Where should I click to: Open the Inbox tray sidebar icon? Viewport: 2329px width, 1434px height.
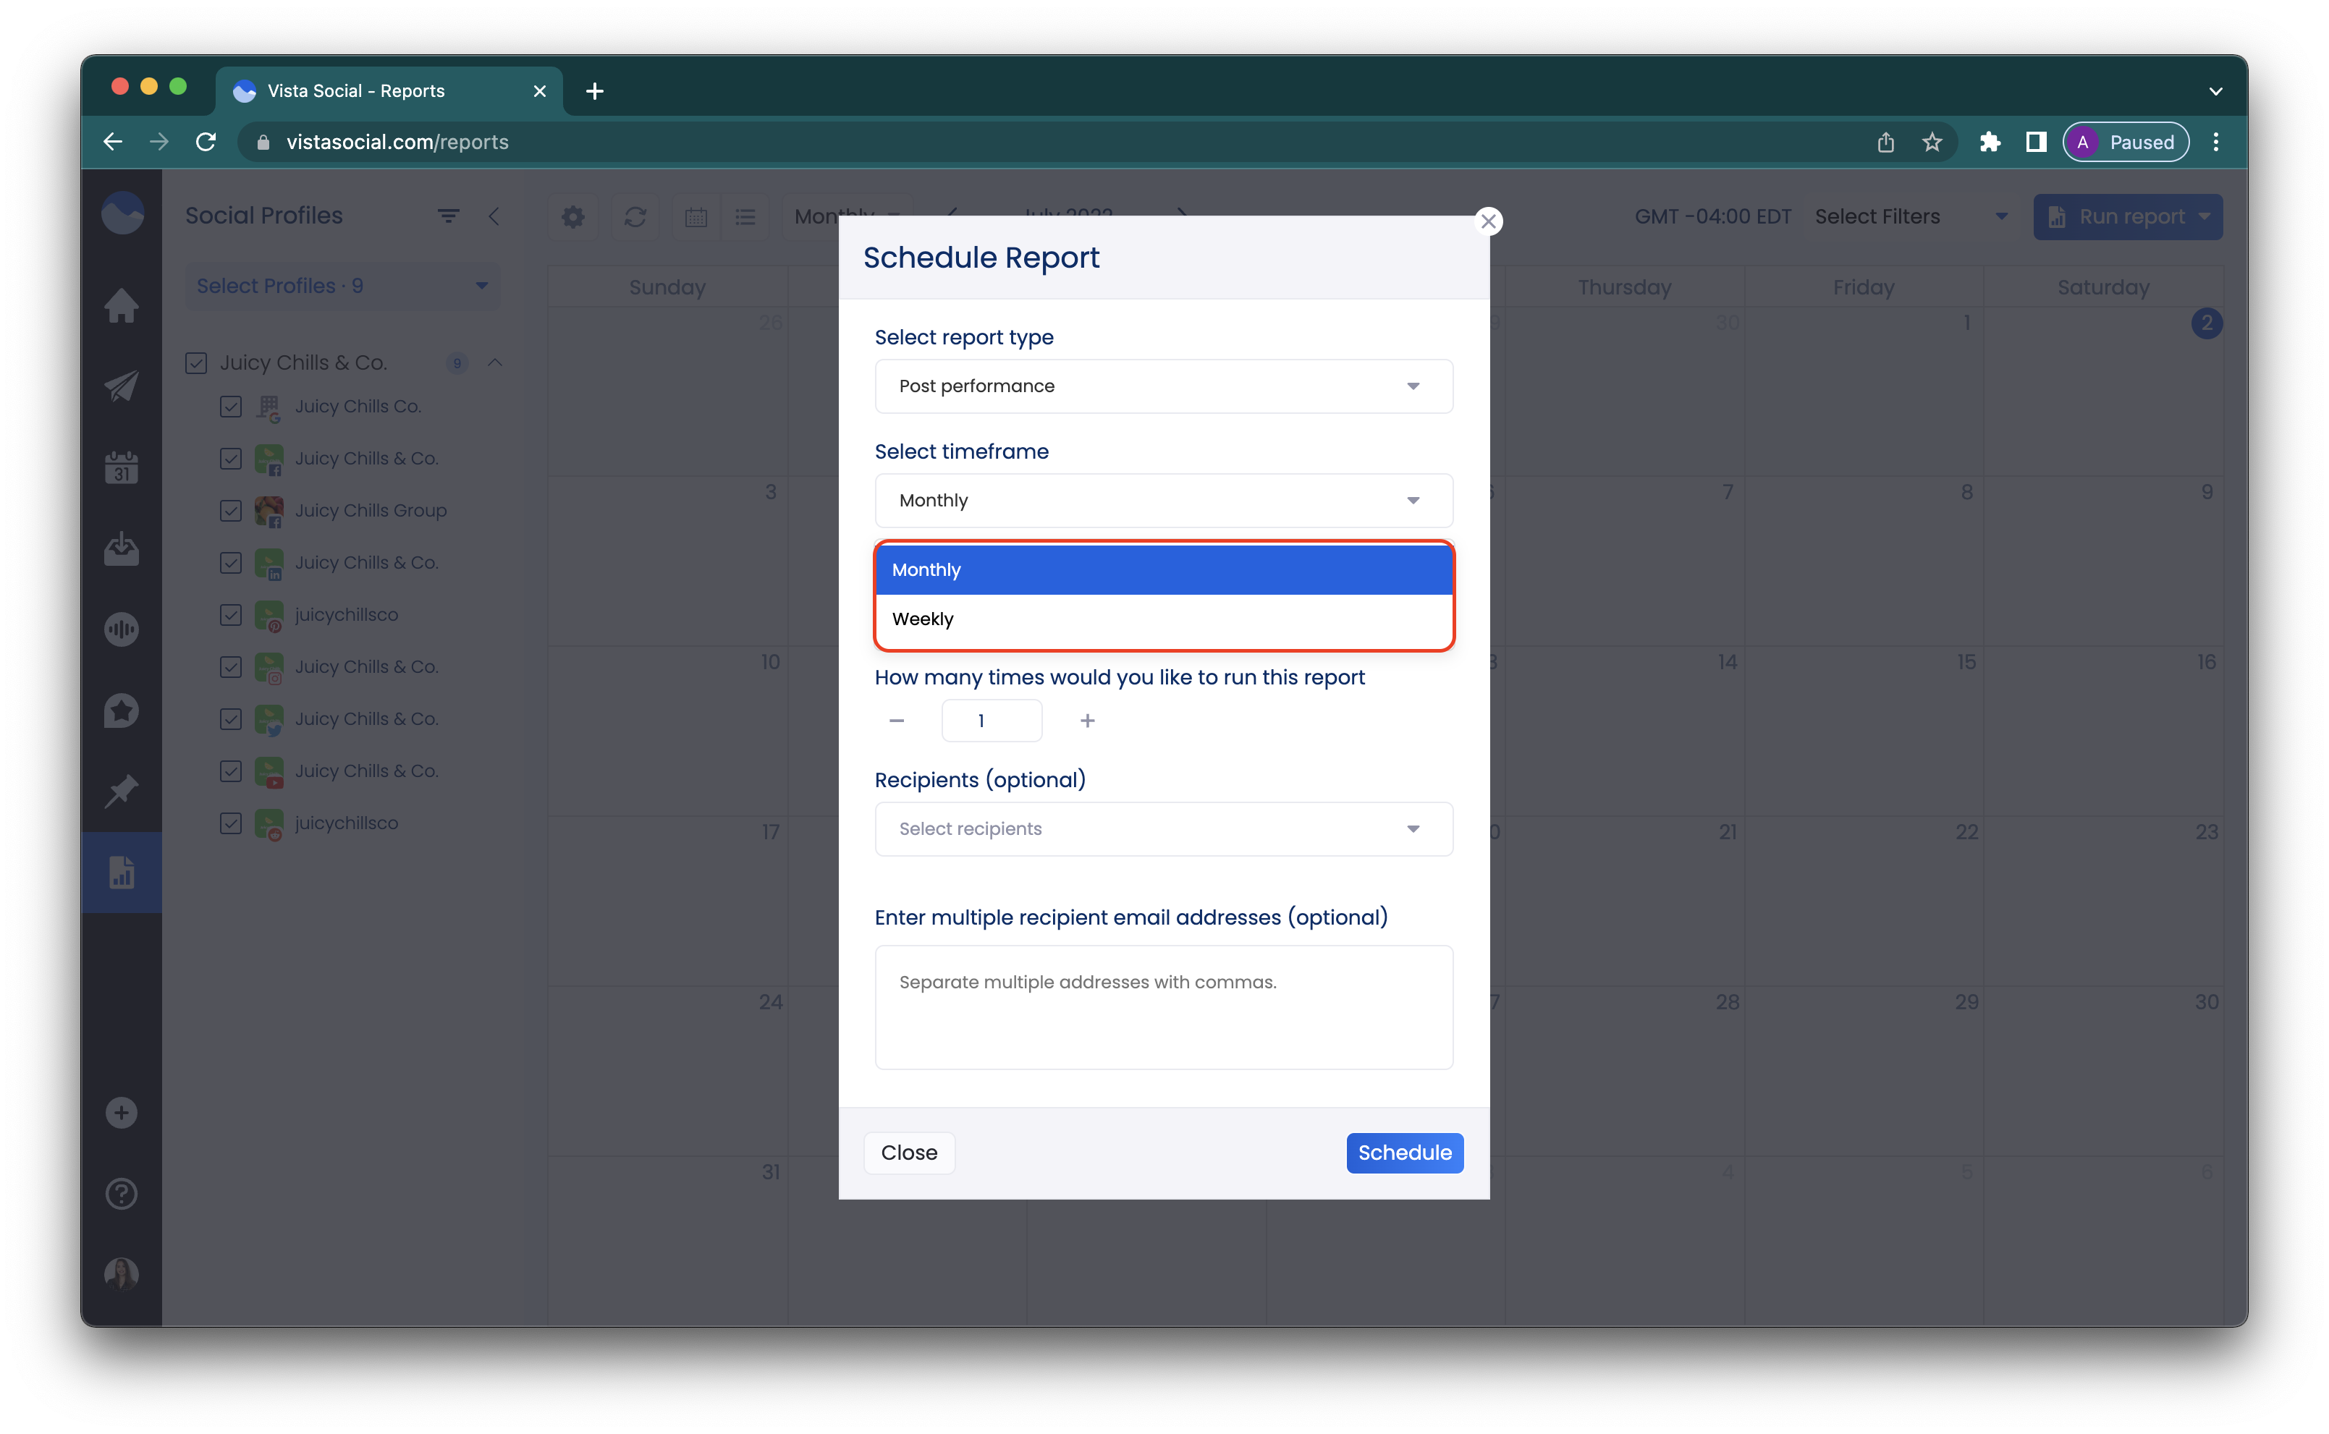point(122,548)
